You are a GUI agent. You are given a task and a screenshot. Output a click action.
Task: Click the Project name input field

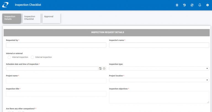[56, 81]
